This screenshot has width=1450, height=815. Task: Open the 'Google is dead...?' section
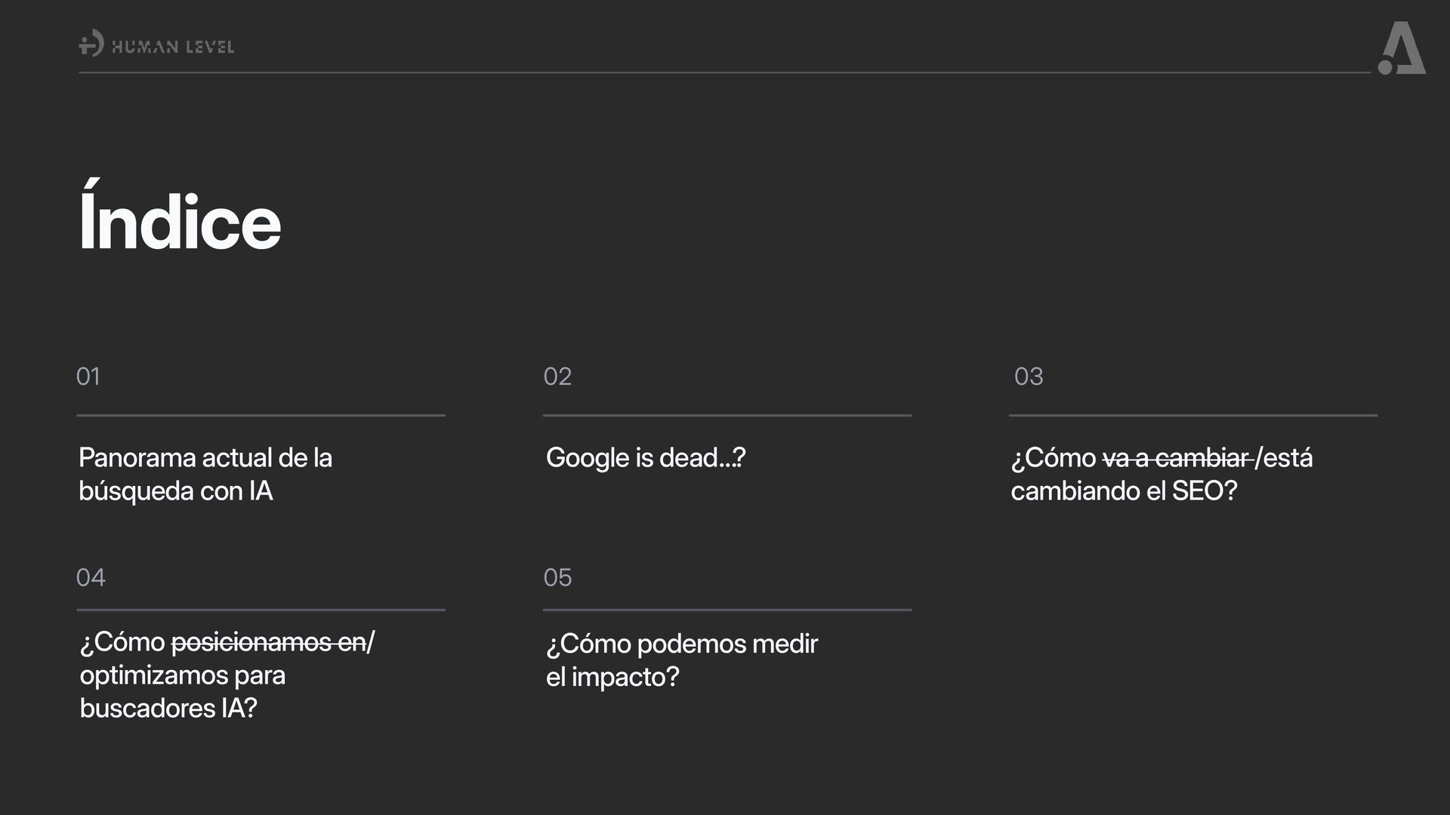(645, 458)
